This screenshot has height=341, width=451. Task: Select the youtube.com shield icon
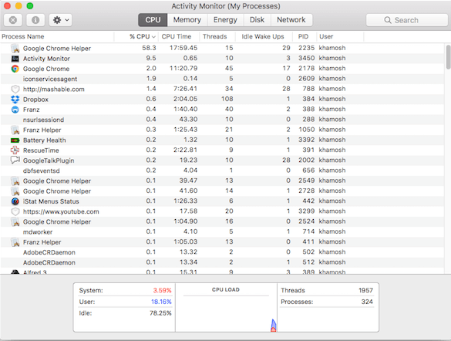(x=15, y=211)
